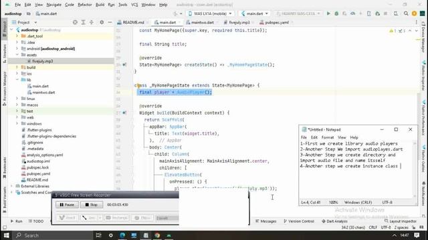Switch to the README.md editor tab
428x240 pixels.
(133, 22)
